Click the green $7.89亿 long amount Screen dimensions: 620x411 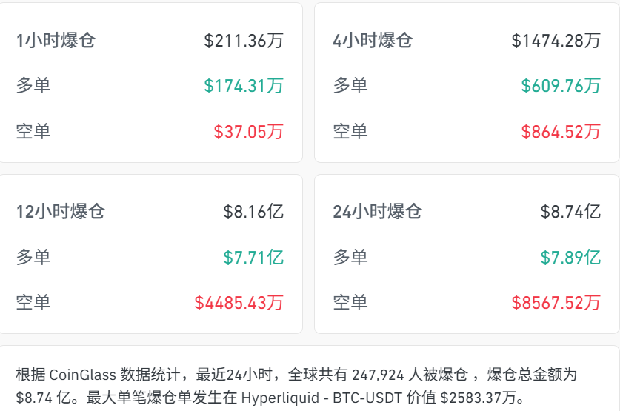point(570,258)
